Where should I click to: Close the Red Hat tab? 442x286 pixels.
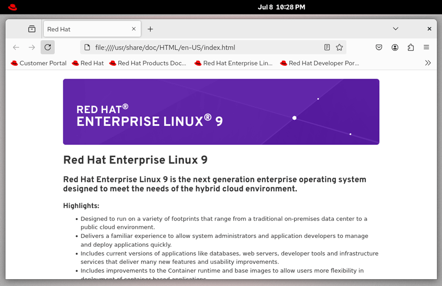[134, 29]
